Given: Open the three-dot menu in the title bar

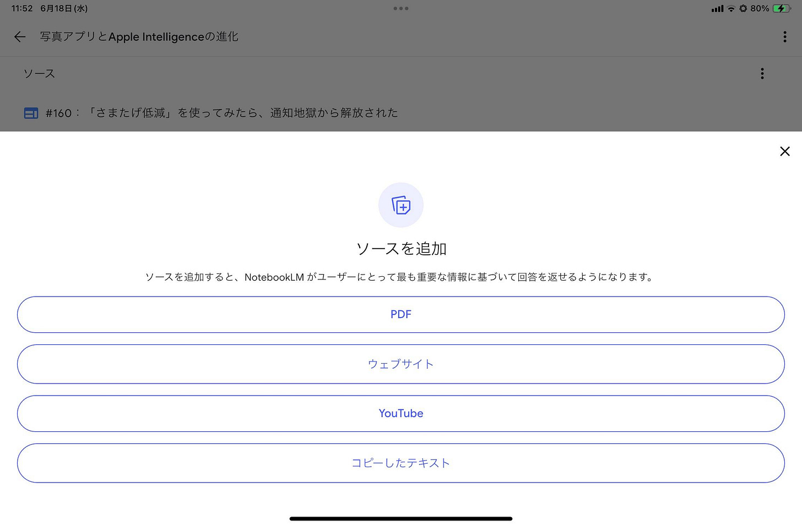Looking at the screenshot, I should click(784, 37).
